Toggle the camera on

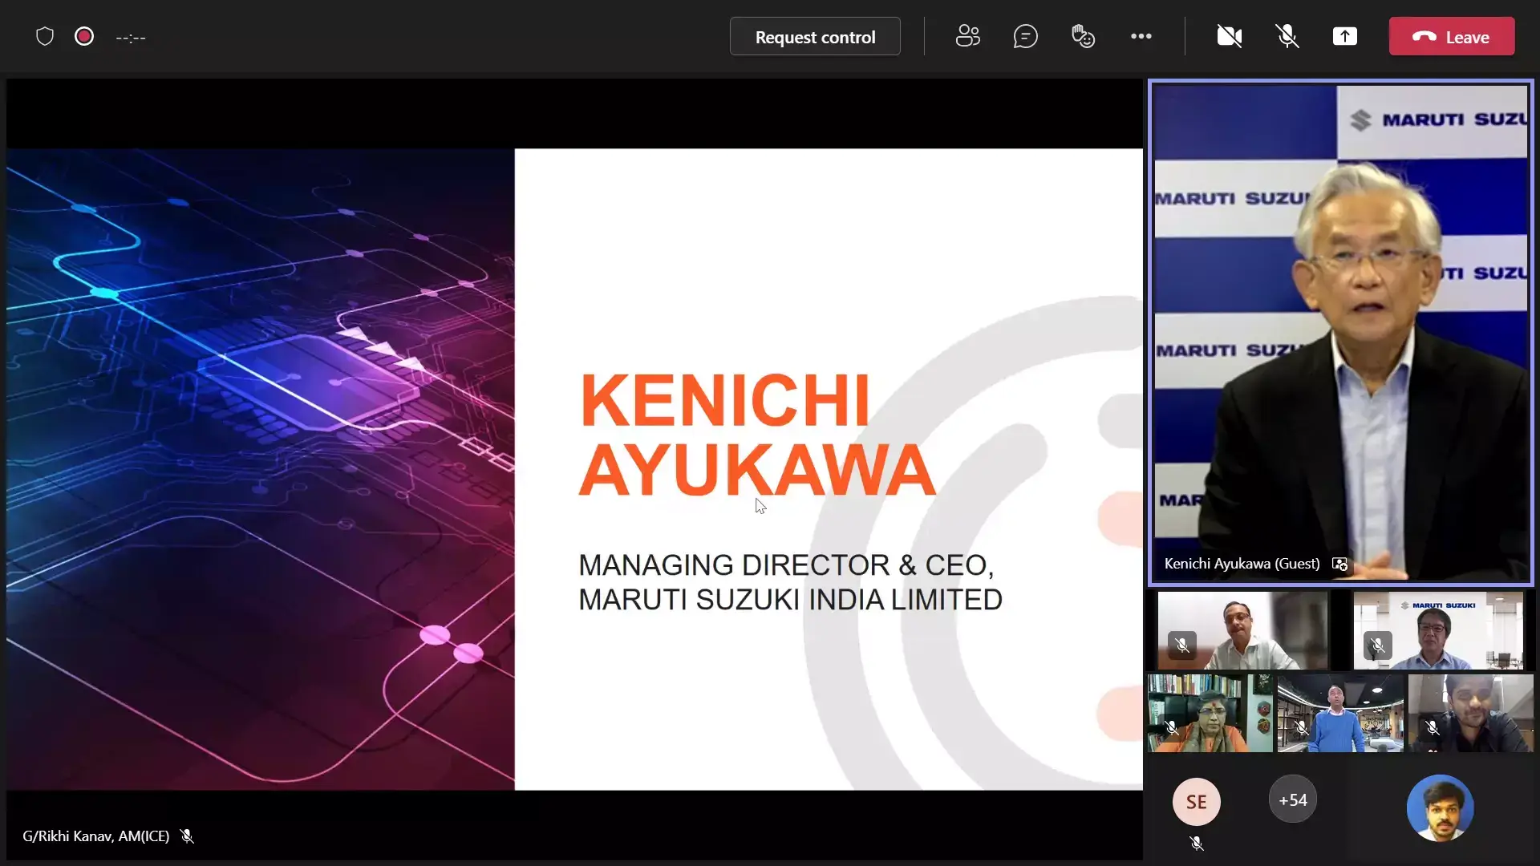click(1229, 37)
